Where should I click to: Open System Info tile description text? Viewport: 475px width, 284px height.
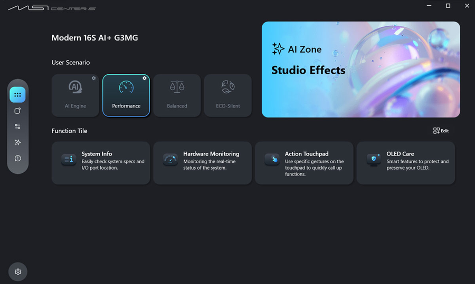tap(113, 164)
